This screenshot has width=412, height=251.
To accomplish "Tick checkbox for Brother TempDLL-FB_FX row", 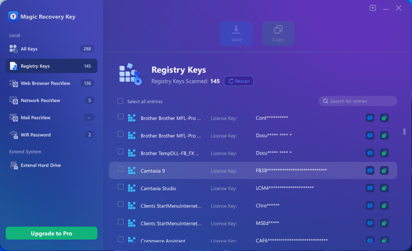I will tap(120, 152).
